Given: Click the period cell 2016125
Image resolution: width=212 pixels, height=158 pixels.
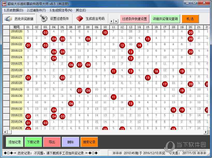Looking at the screenshot, I should 17,65.
